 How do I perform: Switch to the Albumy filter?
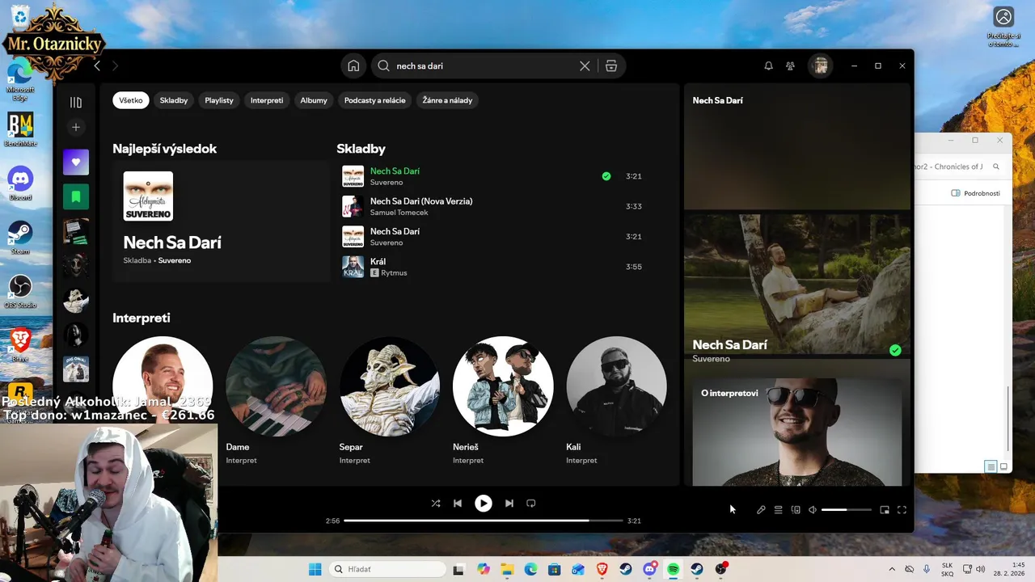click(x=314, y=100)
